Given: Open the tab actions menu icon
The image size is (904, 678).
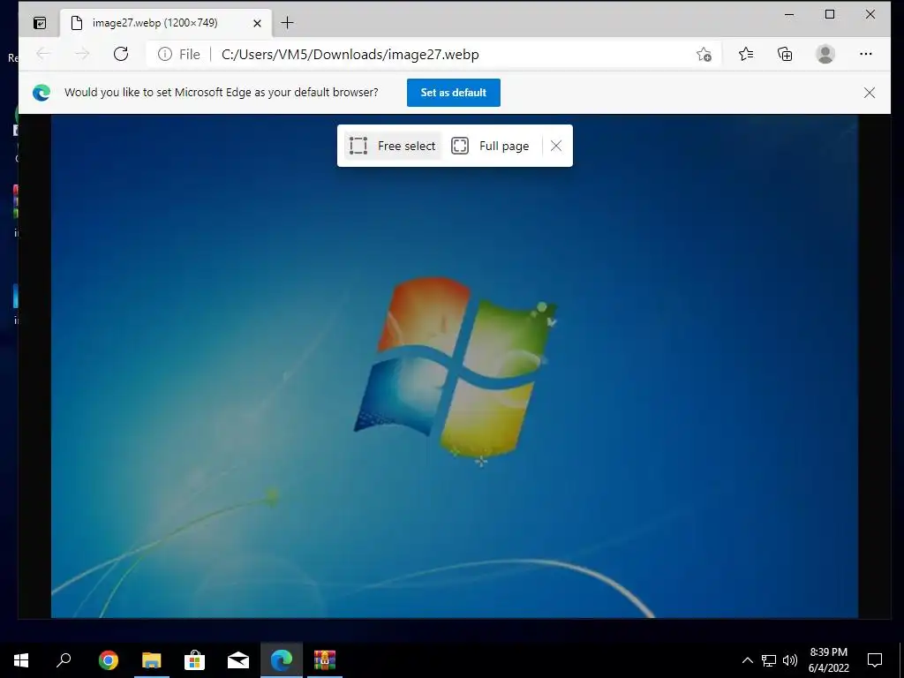Looking at the screenshot, I should [40, 23].
